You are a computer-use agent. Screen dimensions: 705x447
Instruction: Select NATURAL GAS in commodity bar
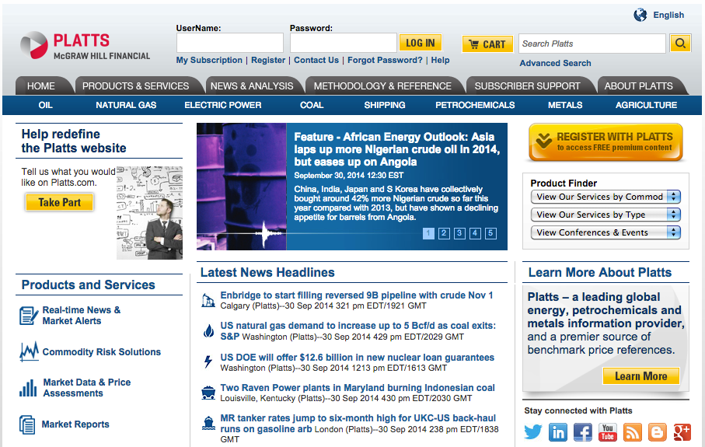pyautogui.click(x=126, y=105)
